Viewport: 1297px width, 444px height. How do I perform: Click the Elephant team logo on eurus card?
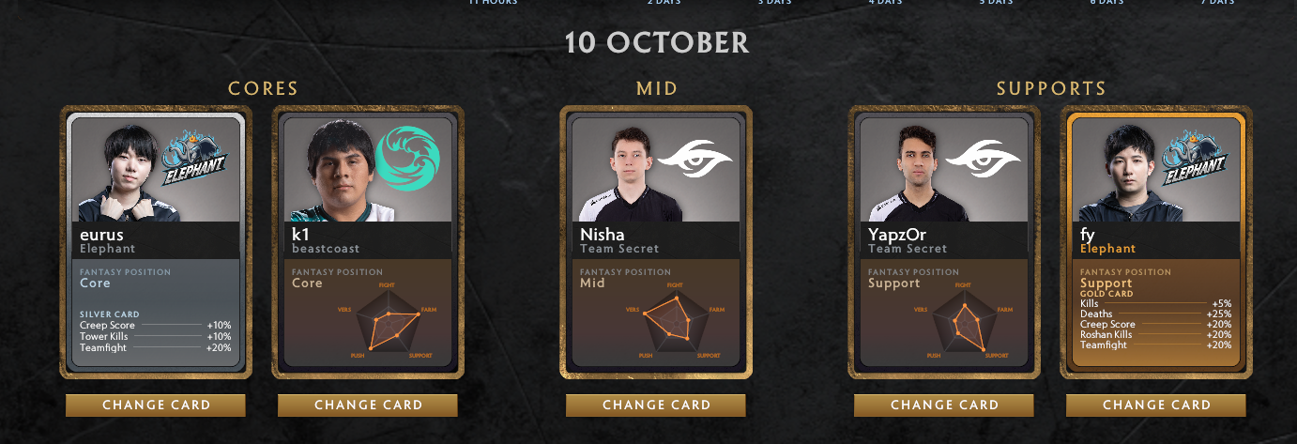point(197,157)
